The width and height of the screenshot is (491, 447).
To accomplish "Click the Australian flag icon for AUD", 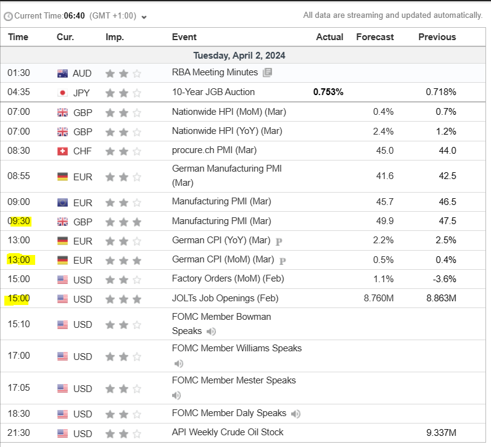I will point(62,73).
